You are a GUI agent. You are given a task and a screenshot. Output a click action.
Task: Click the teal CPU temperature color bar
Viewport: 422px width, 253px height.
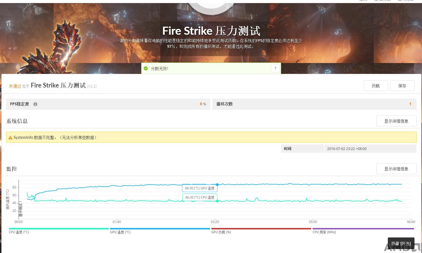[59, 229]
